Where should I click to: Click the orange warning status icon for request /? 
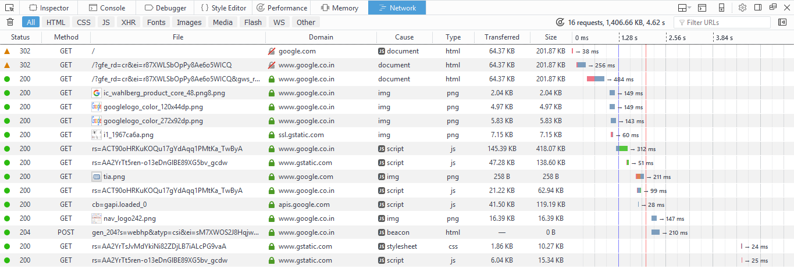point(7,51)
